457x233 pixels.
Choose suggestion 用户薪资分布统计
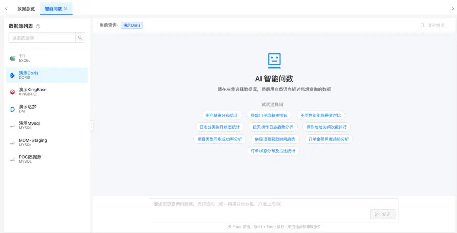pyautogui.click(x=221, y=115)
